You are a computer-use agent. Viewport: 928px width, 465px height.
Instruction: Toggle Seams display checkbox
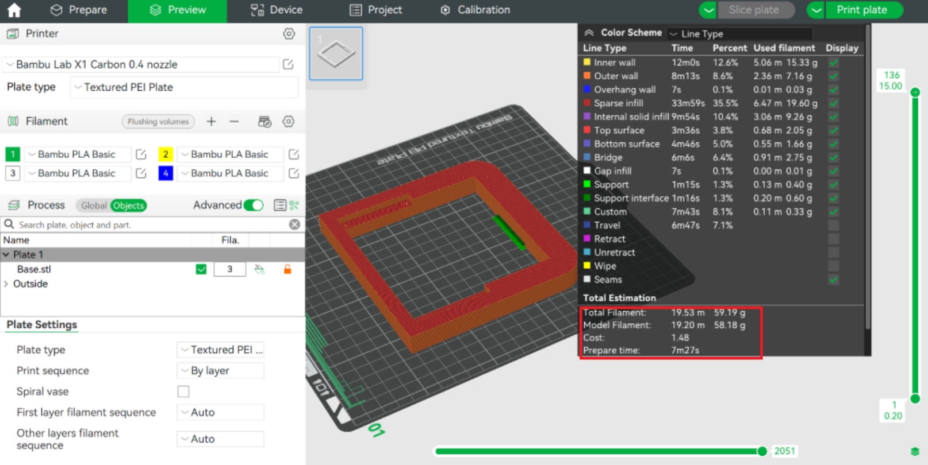point(833,280)
